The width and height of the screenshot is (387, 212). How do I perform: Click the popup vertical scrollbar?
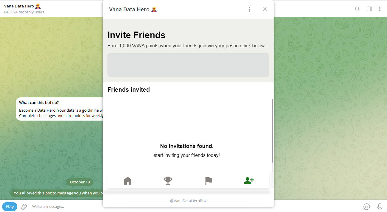click(x=272, y=131)
